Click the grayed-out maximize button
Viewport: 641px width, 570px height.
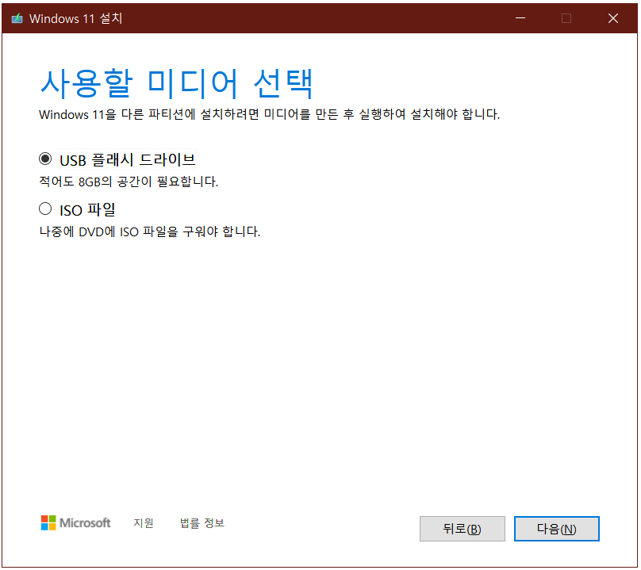click(566, 18)
